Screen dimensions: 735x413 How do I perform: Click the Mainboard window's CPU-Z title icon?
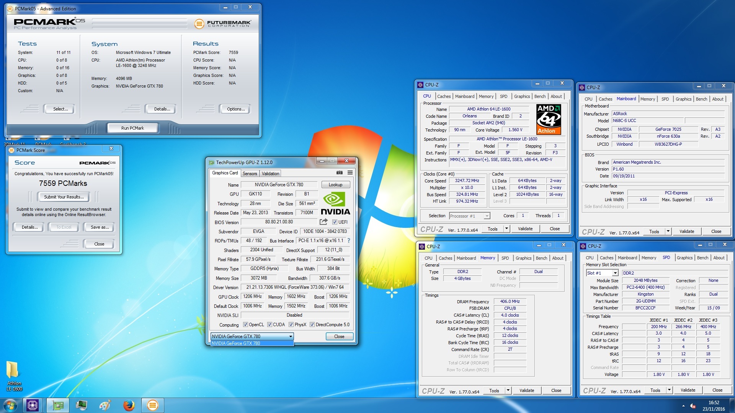point(582,88)
